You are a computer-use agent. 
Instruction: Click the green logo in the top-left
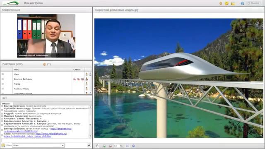[x=11, y=3]
